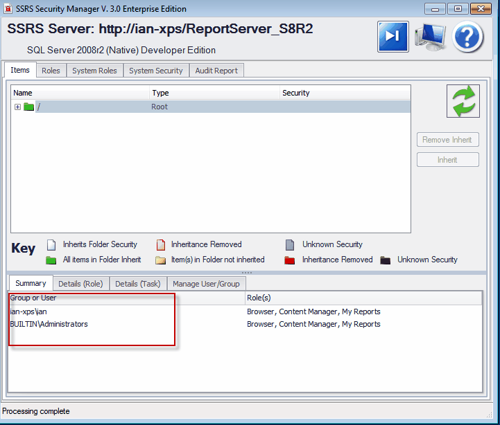Image resolution: width=500 pixels, height=425 pixels.
Task: Open the Details (Task) tab
Action: (x=138, y=284)
